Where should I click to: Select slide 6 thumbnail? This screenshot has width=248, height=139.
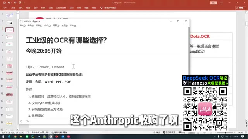click(9, 51)
